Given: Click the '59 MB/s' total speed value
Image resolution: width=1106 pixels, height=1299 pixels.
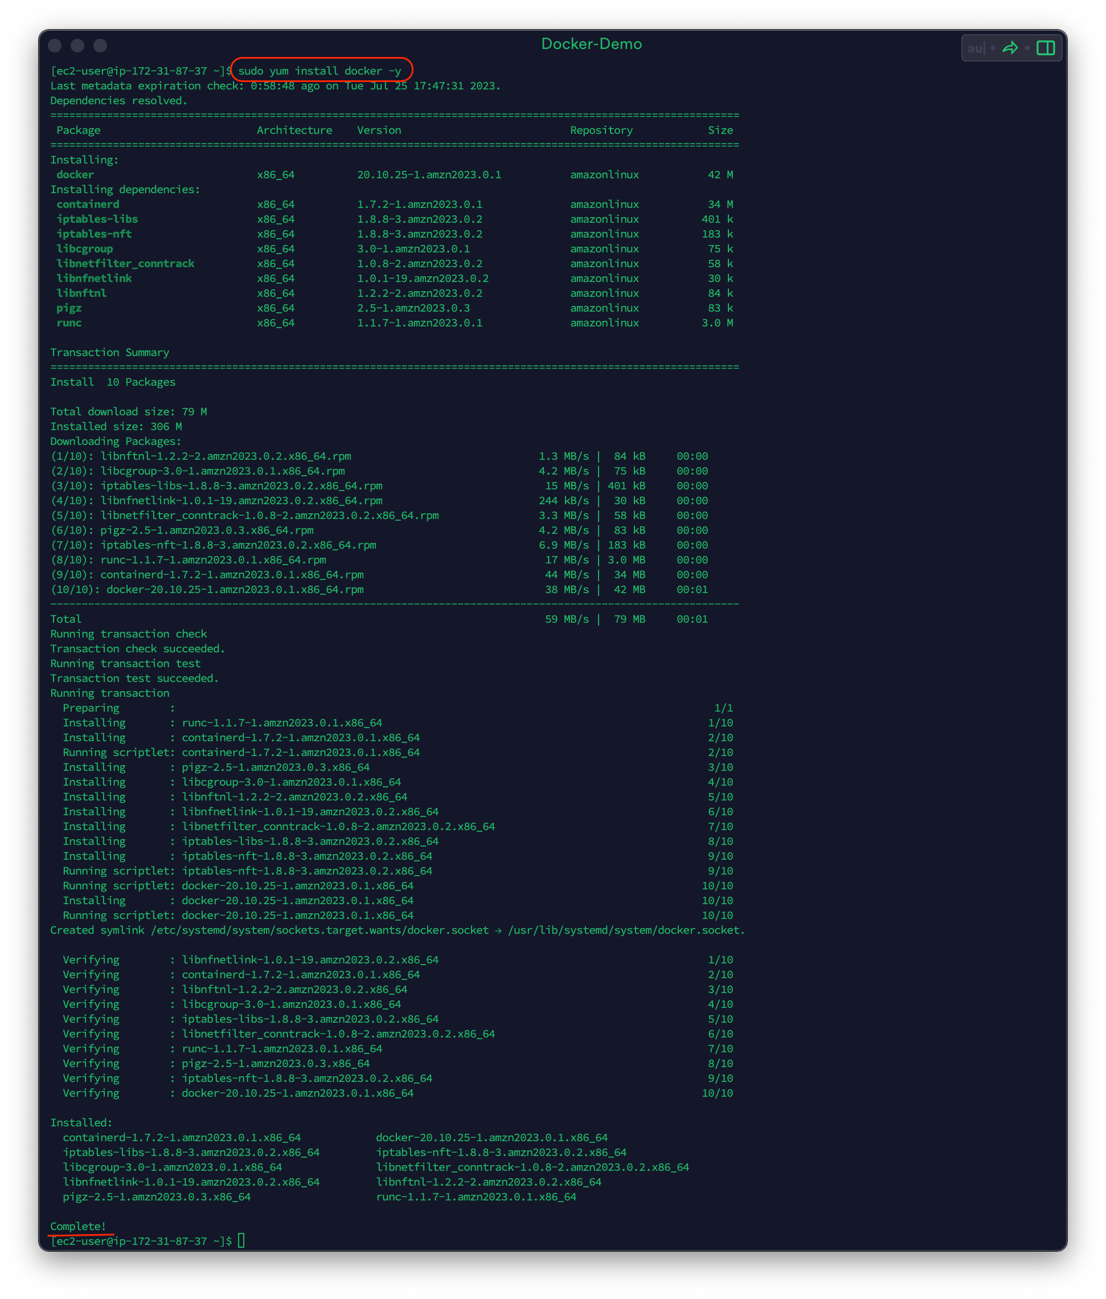Looking at the screenshot, I should click(567, 619).
